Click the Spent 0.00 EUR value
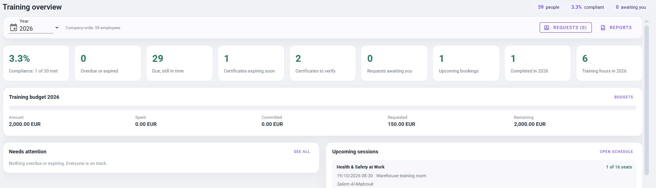Screen dimensions: 656x188 [x=146, y=124]
